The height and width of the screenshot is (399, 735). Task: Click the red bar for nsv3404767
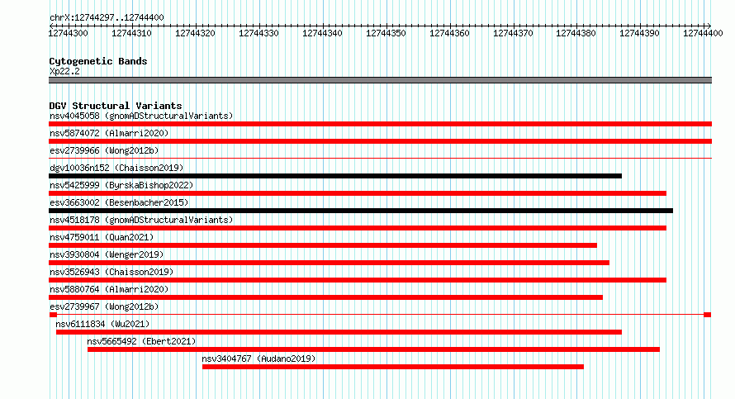393,367
